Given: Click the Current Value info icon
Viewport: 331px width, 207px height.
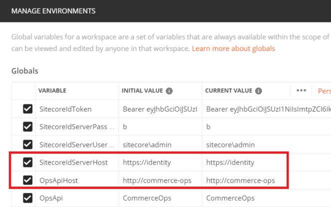Looking at the screenshot, I should pyautogui.click(x=259, y=91).
